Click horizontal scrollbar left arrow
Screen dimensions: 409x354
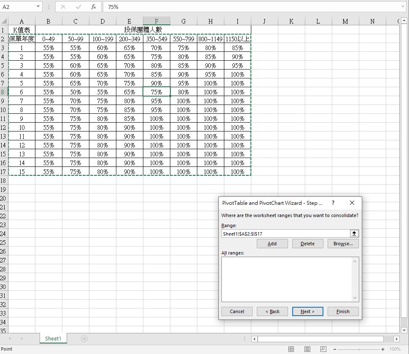[255, 339]
